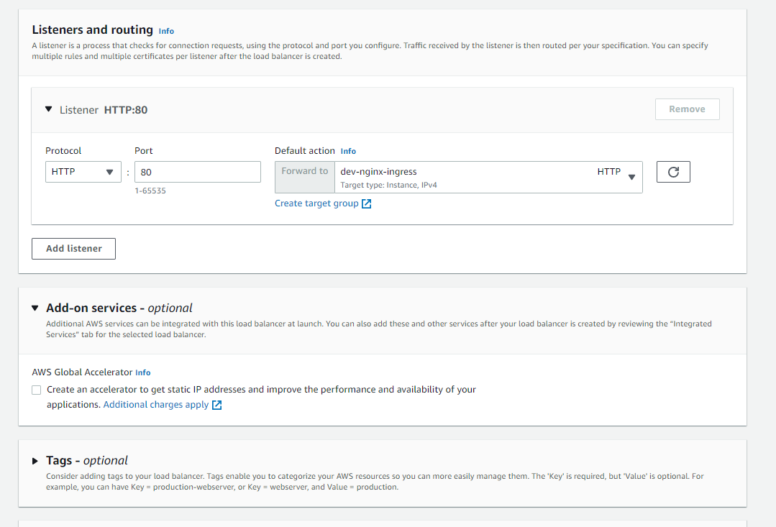776x527 pixels.
Task: Enable the Create an accelerator checkbox
Action: pos(37,390)
